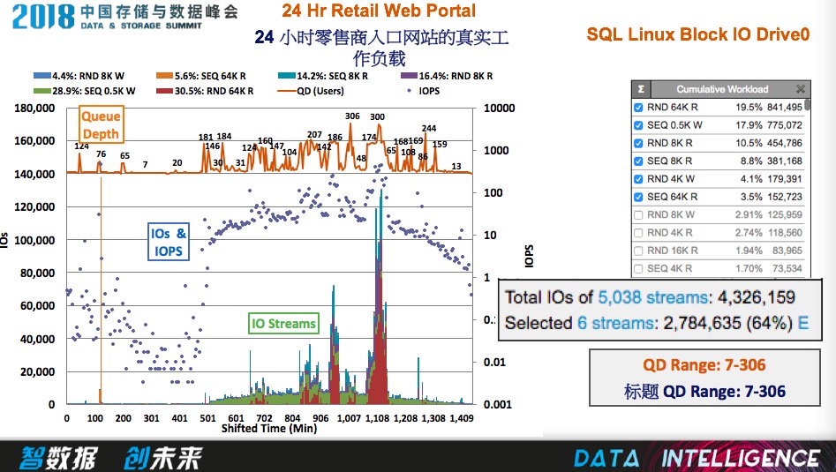Click the teal SEQ 8K R legend swatch
Viewport: 836px width, 472px height.
point(287,76)
